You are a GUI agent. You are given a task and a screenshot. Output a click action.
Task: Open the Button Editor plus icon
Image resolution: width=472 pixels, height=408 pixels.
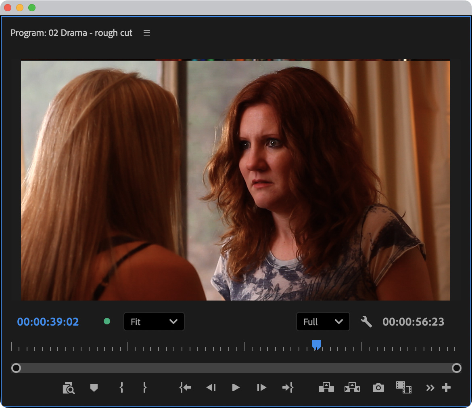[x=446, y=388]
